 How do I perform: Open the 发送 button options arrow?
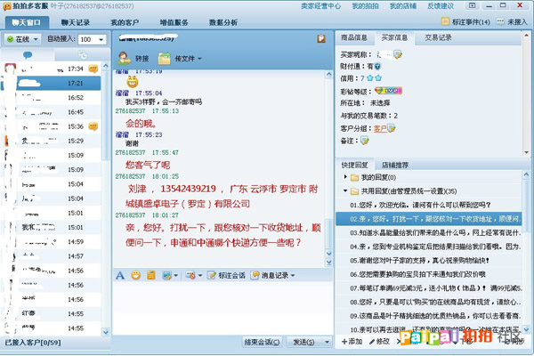[327, 342]
